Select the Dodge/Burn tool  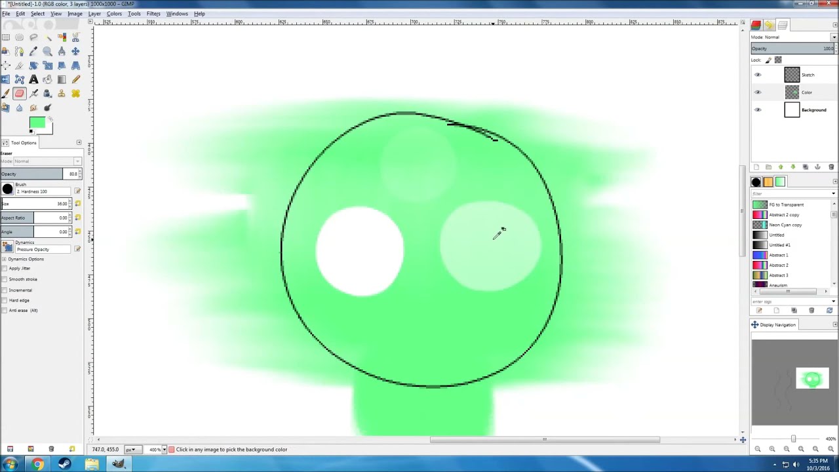coord(47,108)
